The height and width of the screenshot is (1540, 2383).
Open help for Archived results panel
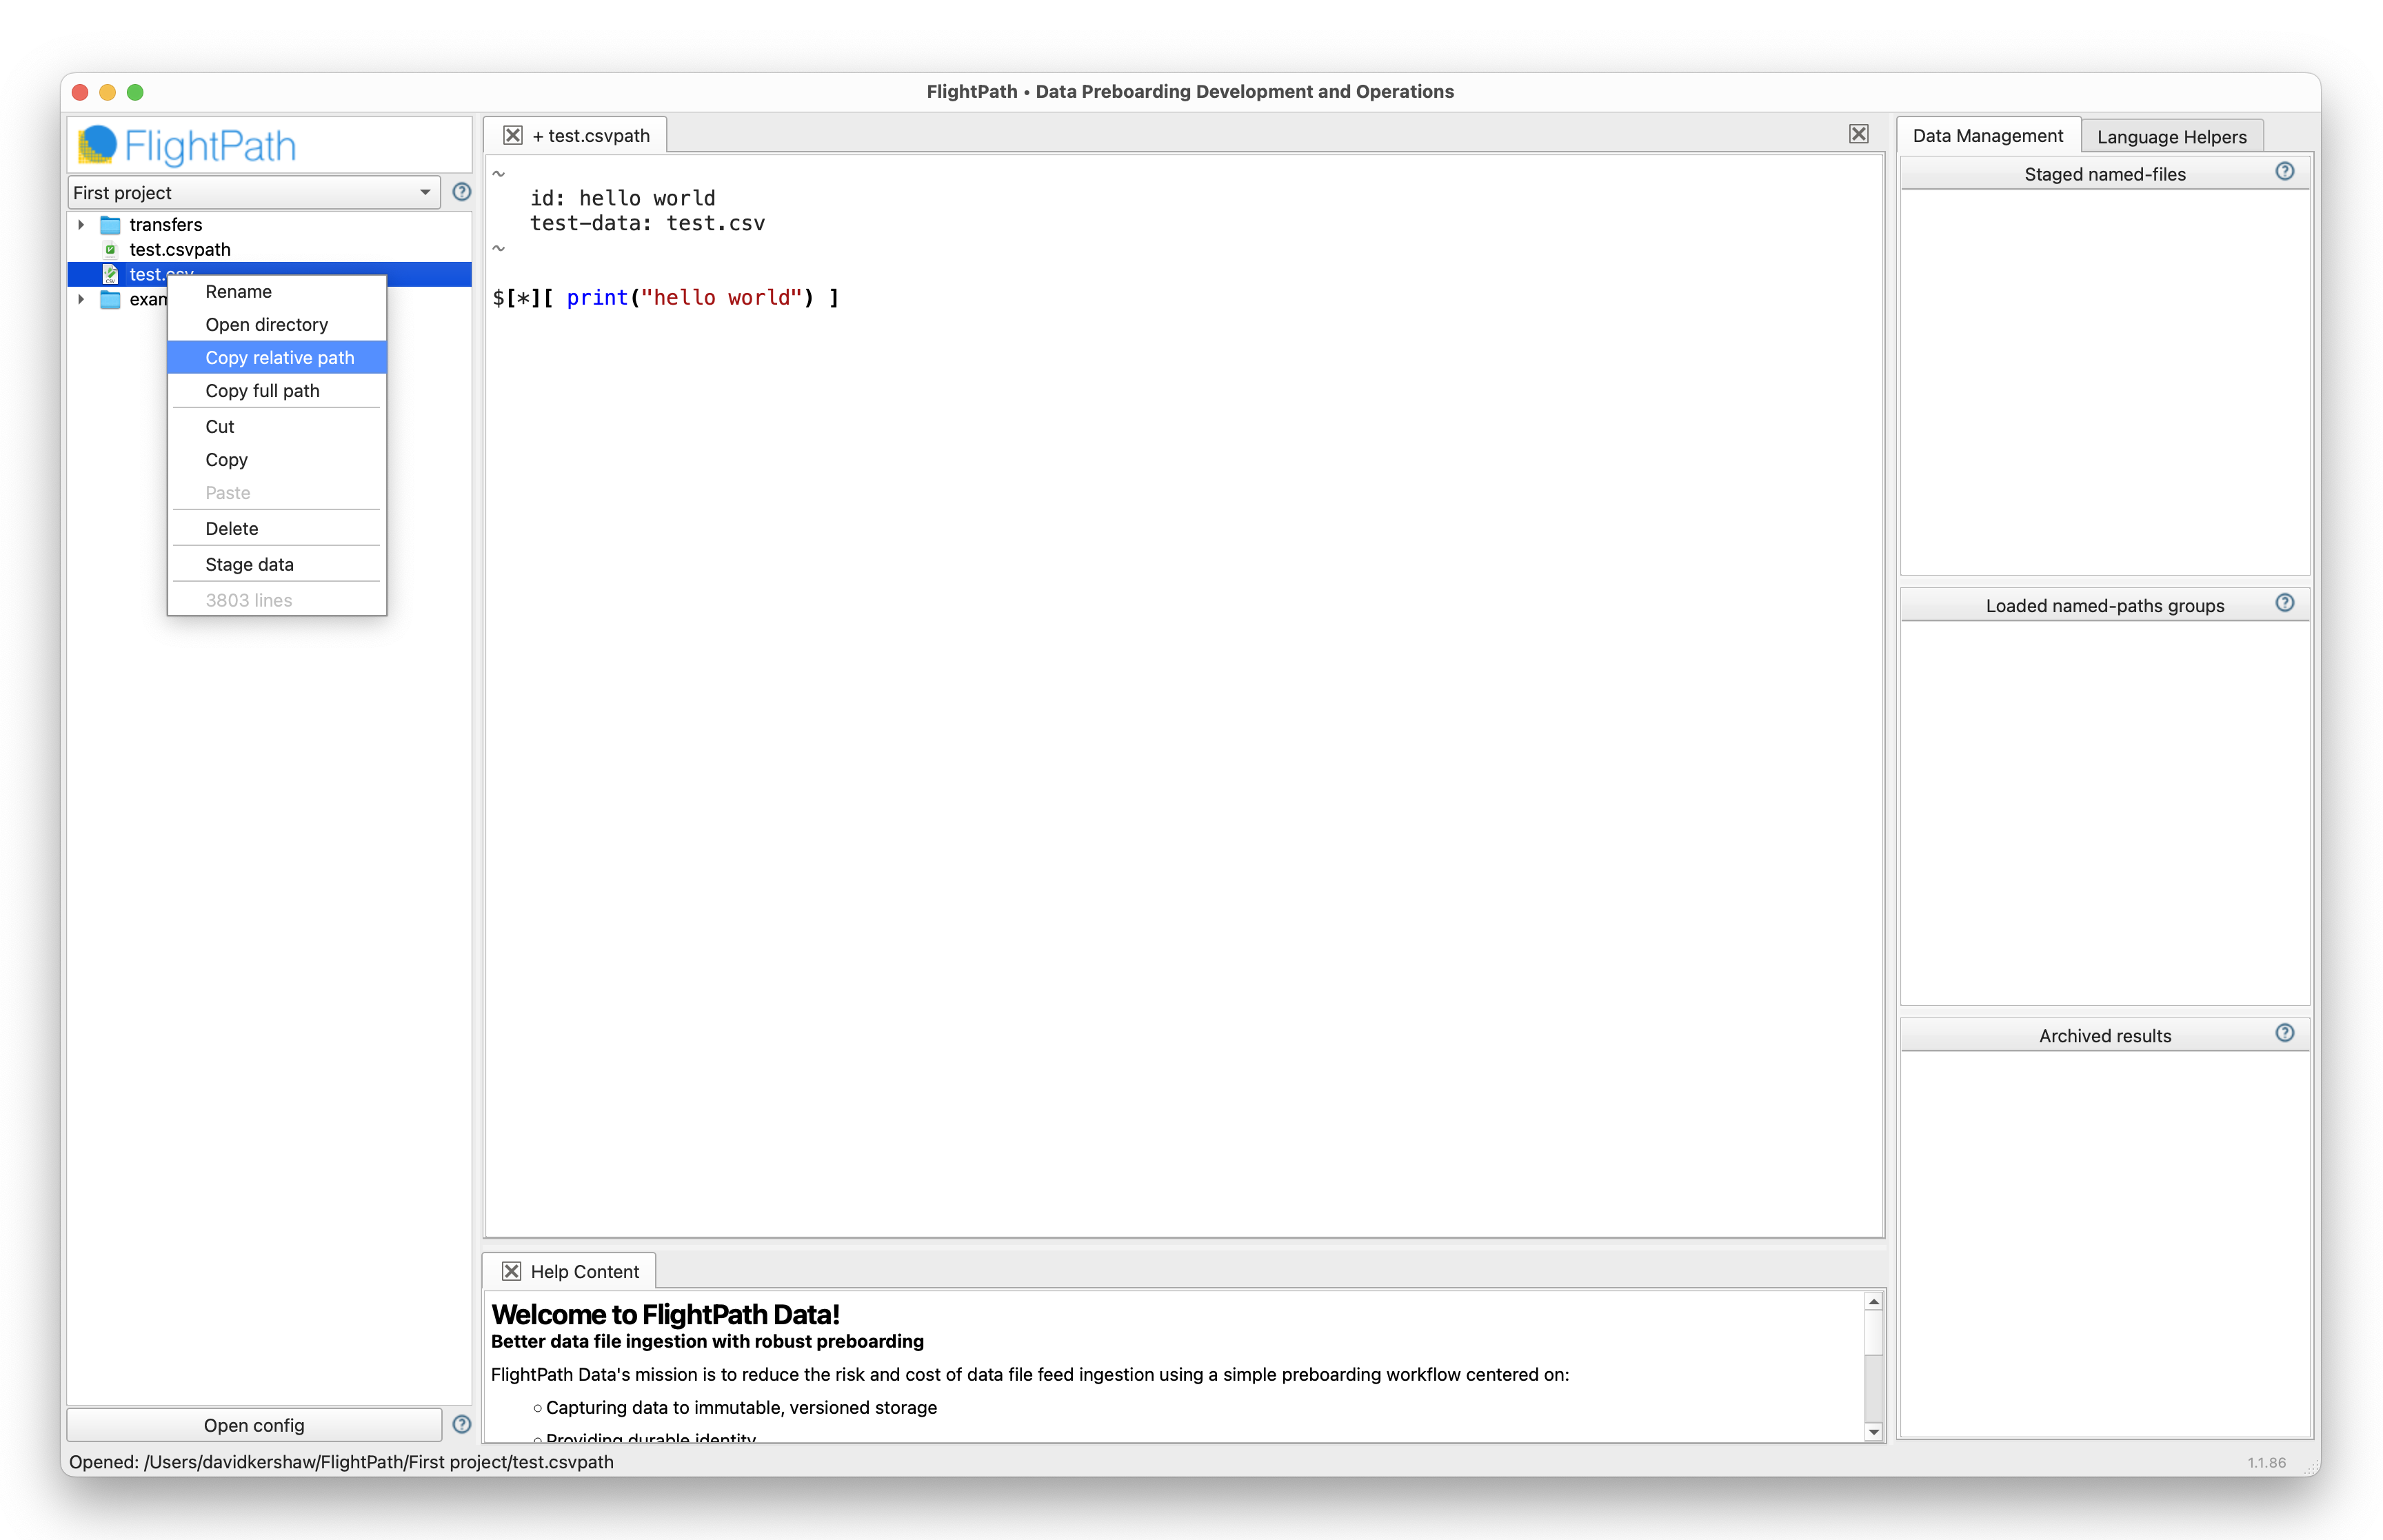click(x=2284, y=1034)
